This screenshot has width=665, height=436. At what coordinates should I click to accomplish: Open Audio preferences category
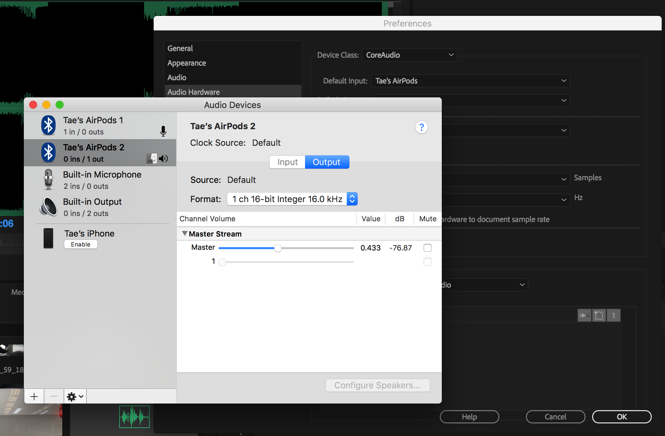pos(233,78)
